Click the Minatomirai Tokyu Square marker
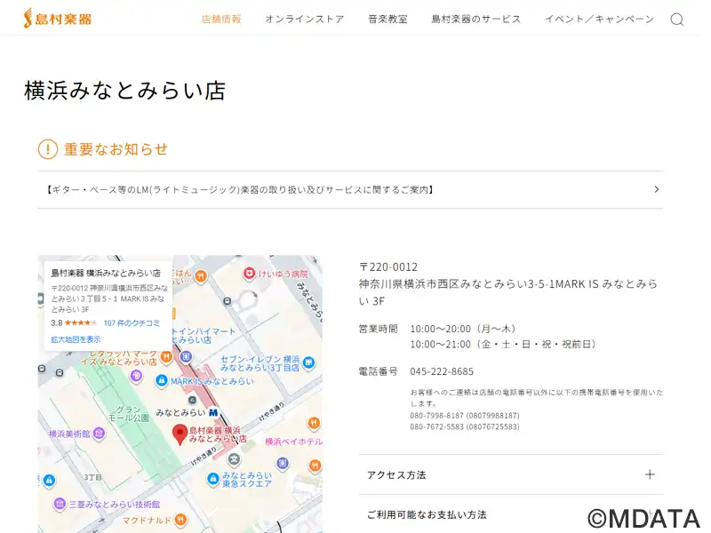The height and width of the screenshot is (533, 711). [213, 480]
